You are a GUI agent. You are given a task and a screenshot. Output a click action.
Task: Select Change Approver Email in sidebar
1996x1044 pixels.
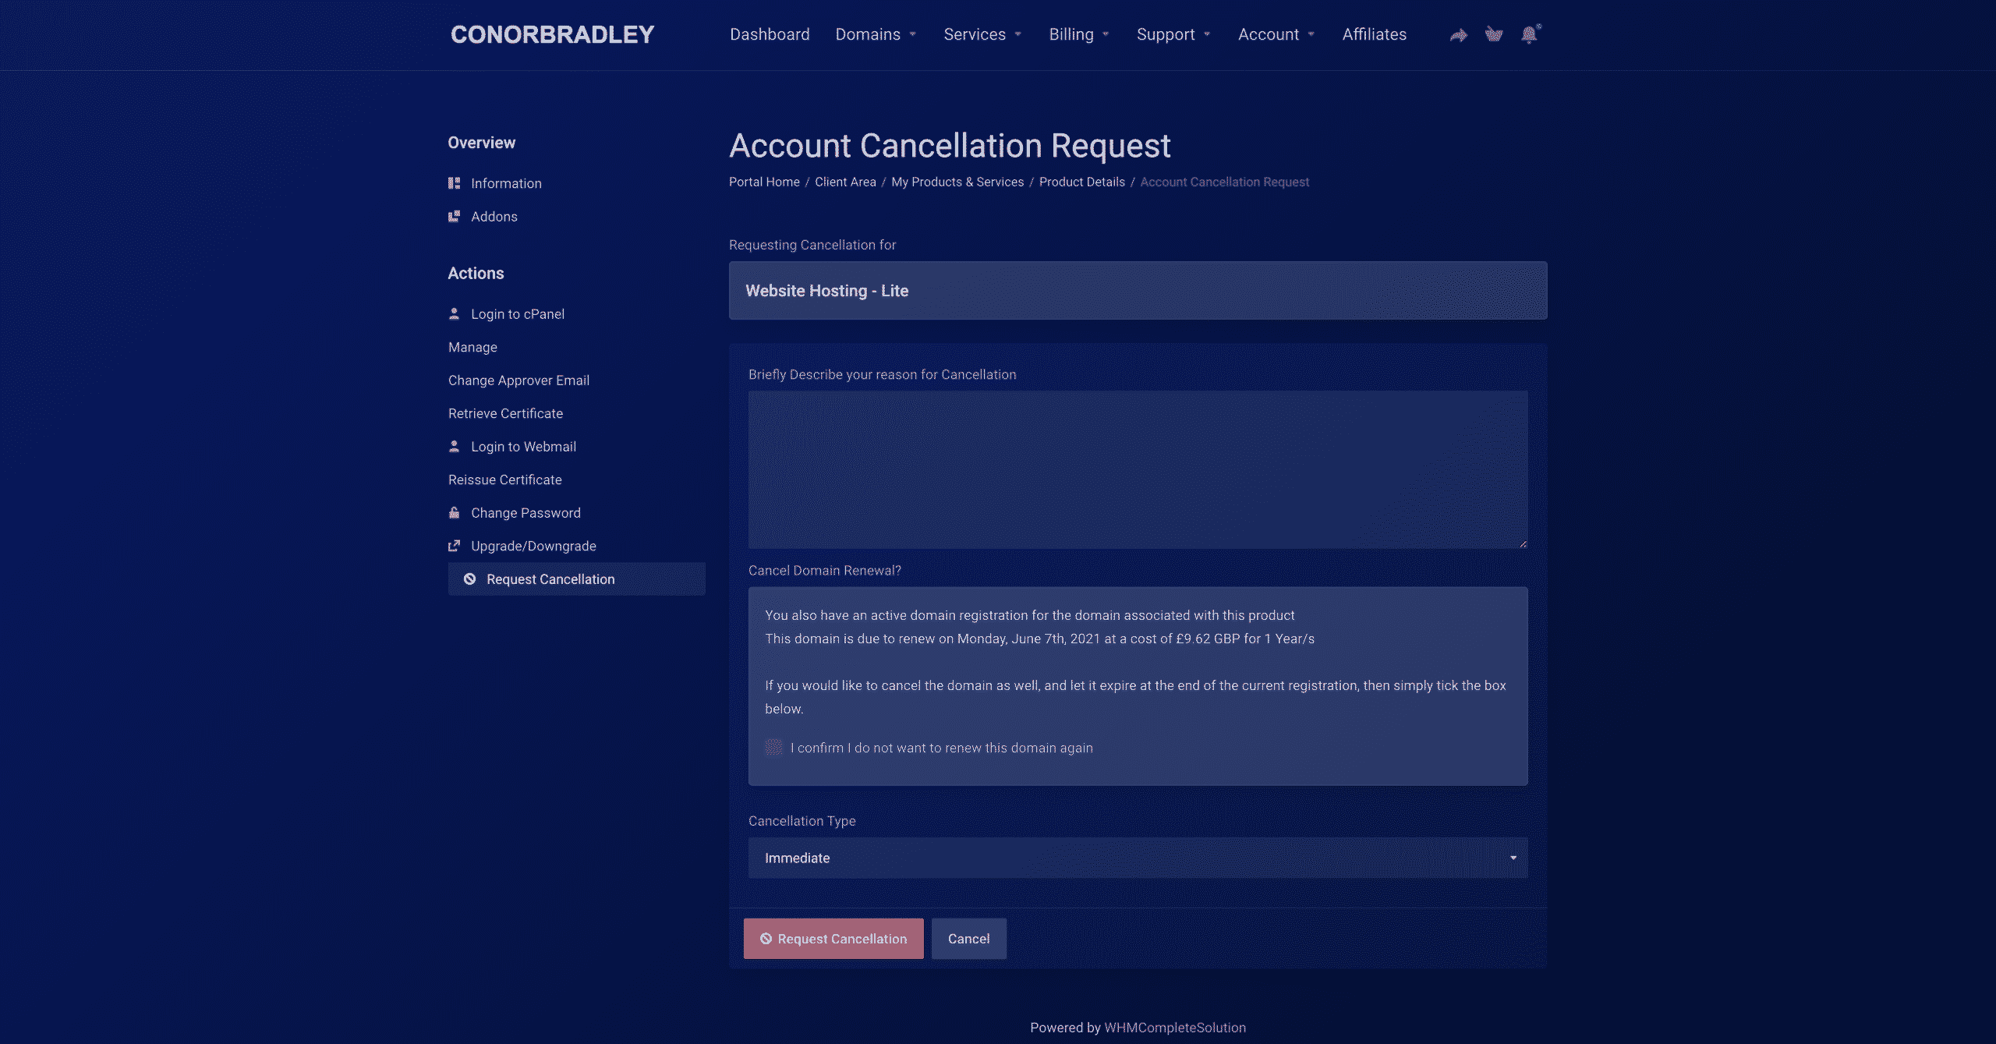coord(518,380)
